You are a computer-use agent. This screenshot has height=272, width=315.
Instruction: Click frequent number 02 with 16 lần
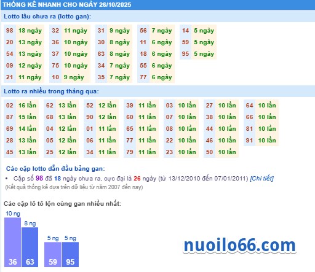(x=10, y=106)
